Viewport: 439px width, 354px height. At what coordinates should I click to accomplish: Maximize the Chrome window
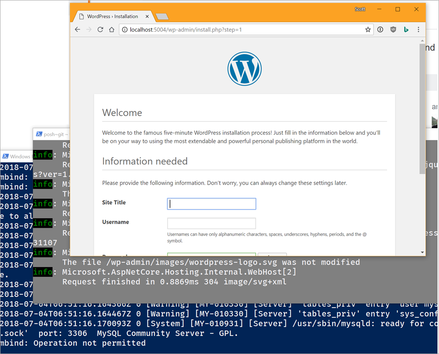tap(398, 9)
